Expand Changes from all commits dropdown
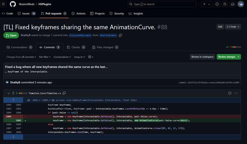Image resolution: width=247 pixels, height=144 pixels. tap(21, 57)
